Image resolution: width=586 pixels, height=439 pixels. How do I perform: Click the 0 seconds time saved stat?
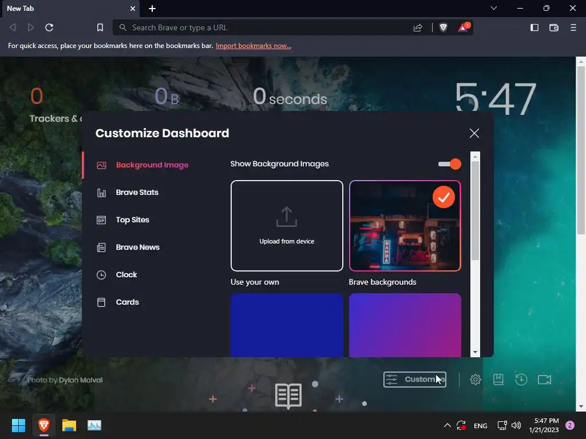(x=290, y=97)
